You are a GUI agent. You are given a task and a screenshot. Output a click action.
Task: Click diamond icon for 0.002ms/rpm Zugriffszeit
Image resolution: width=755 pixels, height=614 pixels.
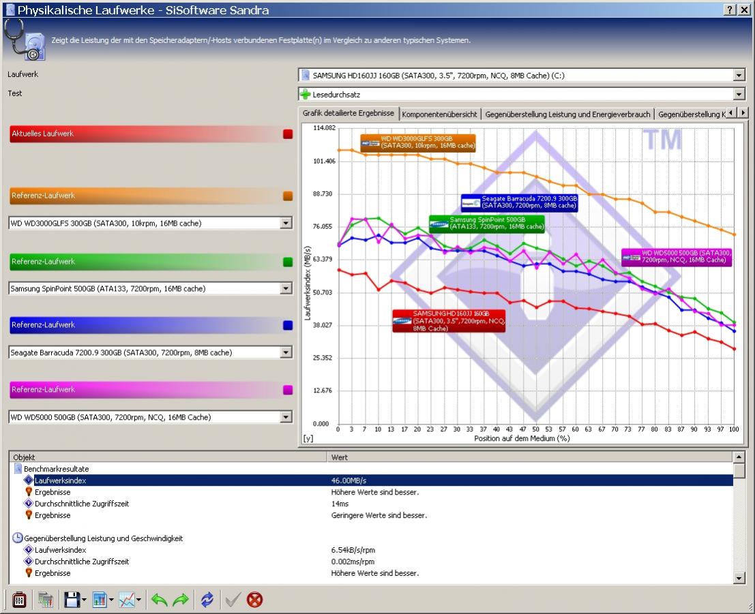point(29,561)
